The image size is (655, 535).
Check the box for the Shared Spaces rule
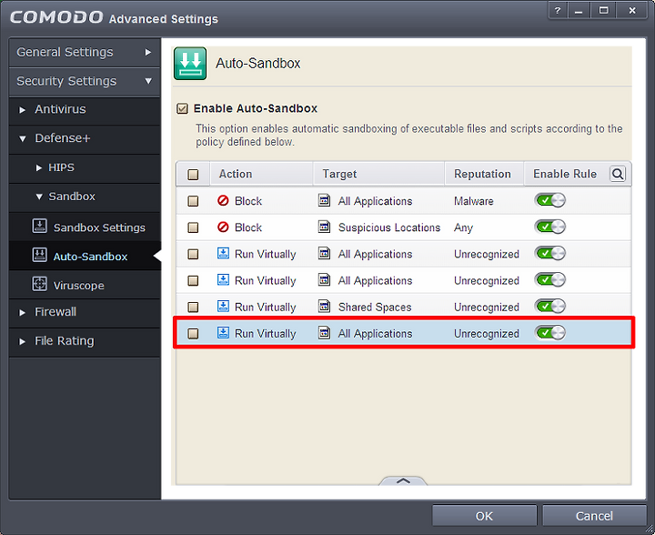point(193,308)
